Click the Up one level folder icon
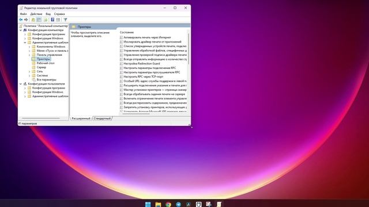Screen dimensions: 369x207 33,20
